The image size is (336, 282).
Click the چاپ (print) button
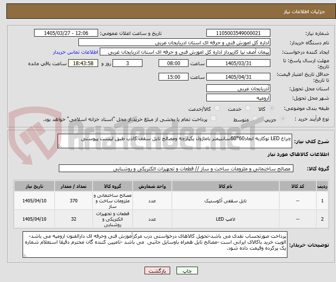(x=187, y=270)
